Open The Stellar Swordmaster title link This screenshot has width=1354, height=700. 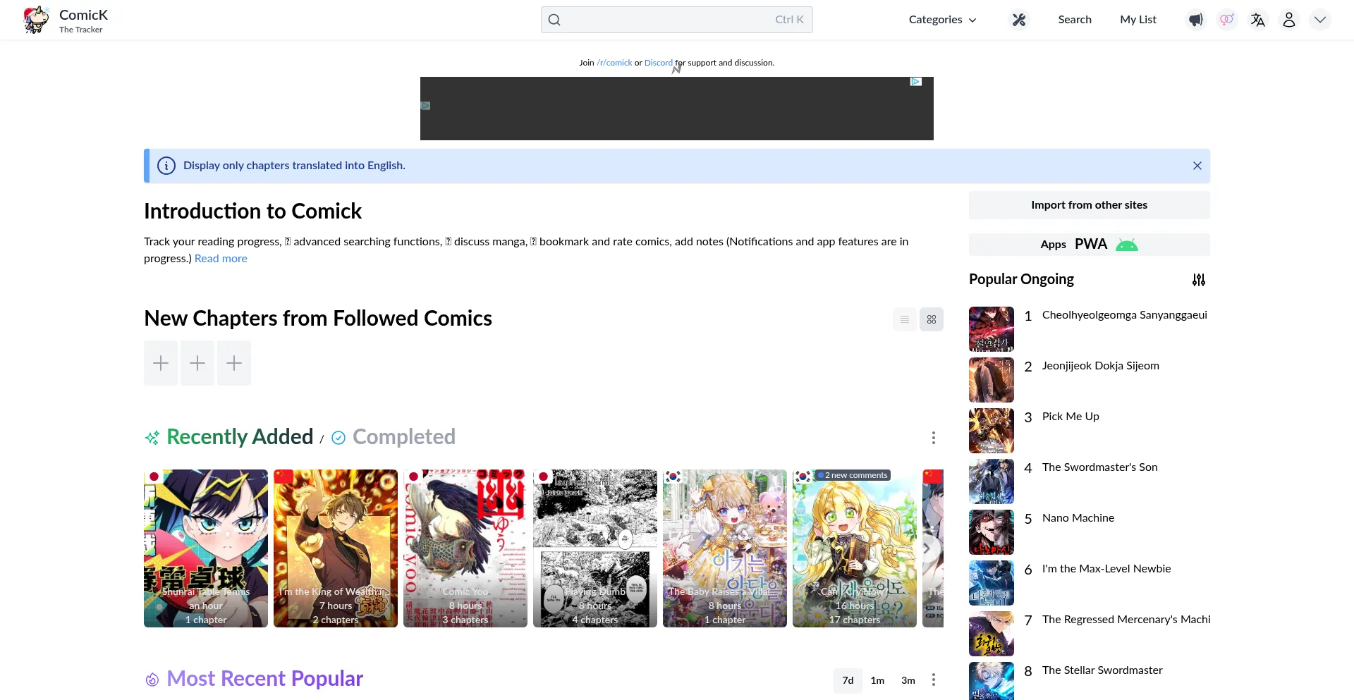[x=1102, y=670]
